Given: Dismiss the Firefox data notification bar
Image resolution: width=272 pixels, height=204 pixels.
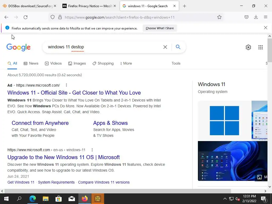Looking at the screenshot, I should point(265,28).
